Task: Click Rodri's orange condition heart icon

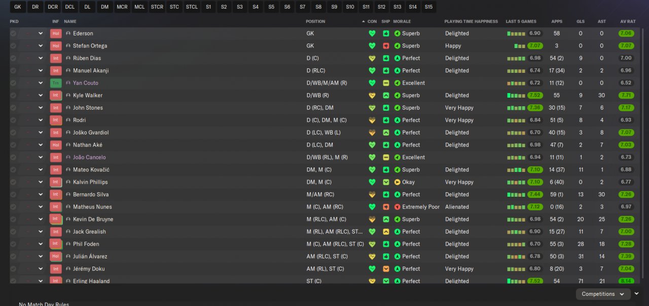Action: tap(372, 120)
